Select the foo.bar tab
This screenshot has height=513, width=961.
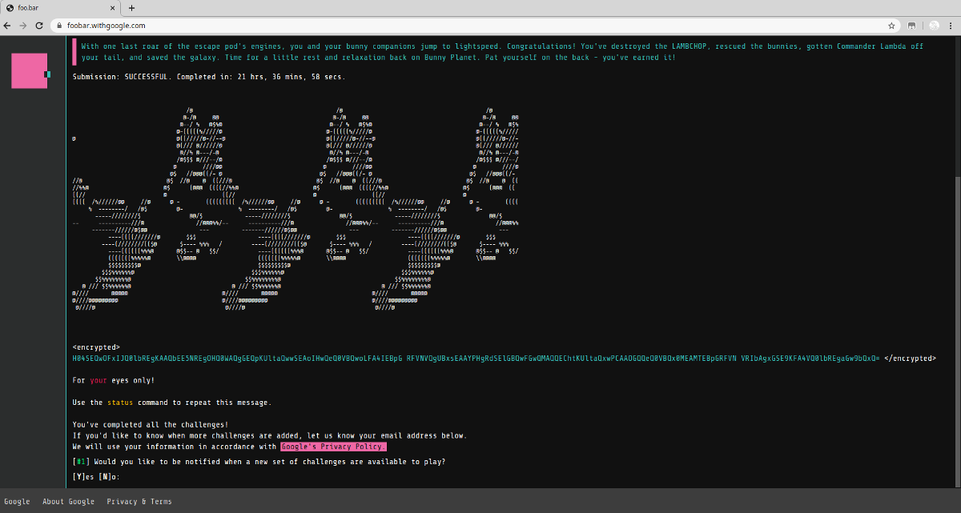tap(61, 8)
